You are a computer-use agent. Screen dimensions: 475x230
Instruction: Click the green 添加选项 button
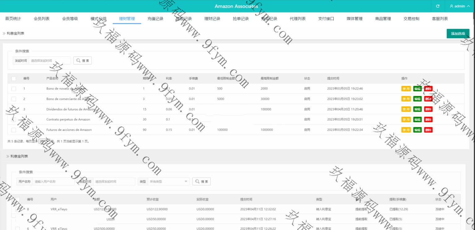click(x=458, y=34)
